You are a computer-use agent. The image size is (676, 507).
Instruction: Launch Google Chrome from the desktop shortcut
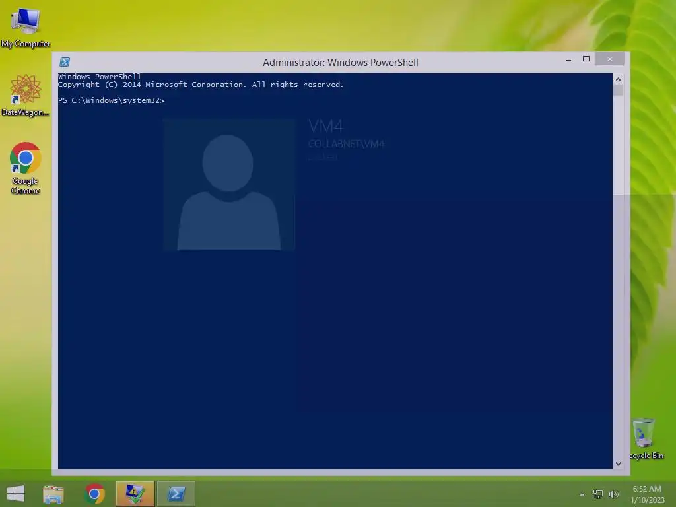[26, 168]
